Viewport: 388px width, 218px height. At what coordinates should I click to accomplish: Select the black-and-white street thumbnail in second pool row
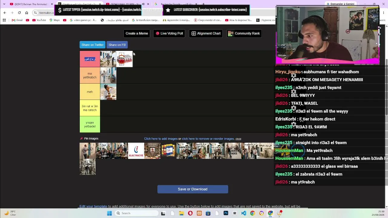[x=88, y=167]
